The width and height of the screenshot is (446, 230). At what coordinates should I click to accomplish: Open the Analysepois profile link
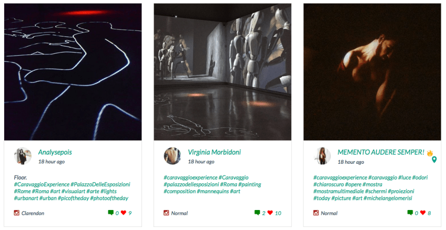tap(55, 152)
